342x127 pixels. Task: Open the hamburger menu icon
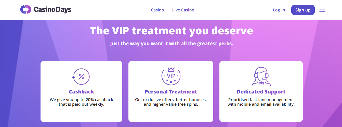[x=322, y=10]
